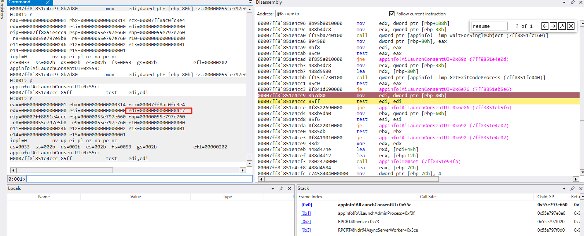This screenshot has width=584, height=236.
Task: Select lea r8d, [rdi+4Eh] line
Action: coord(418,150)
